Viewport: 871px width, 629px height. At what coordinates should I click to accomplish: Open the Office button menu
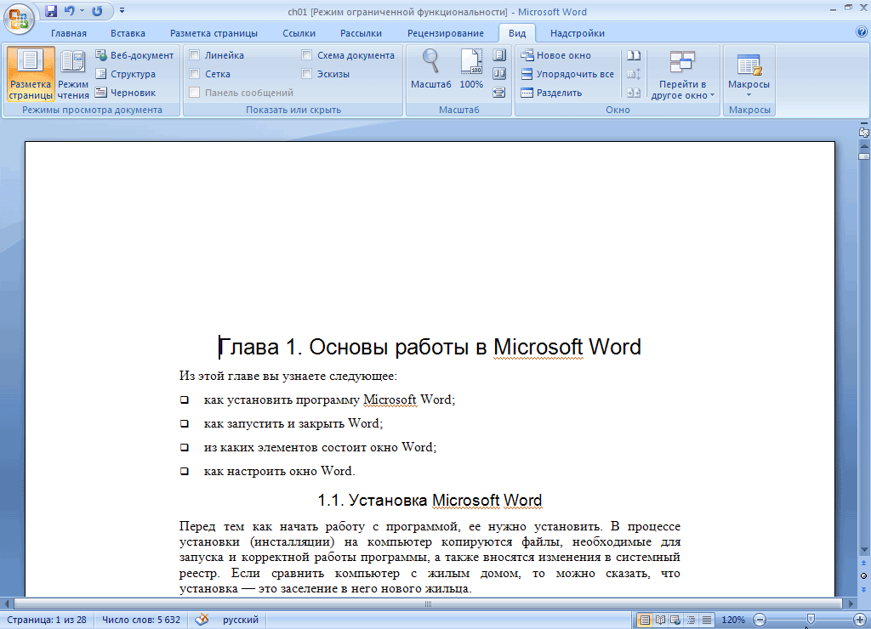click(x=19, y=18)
